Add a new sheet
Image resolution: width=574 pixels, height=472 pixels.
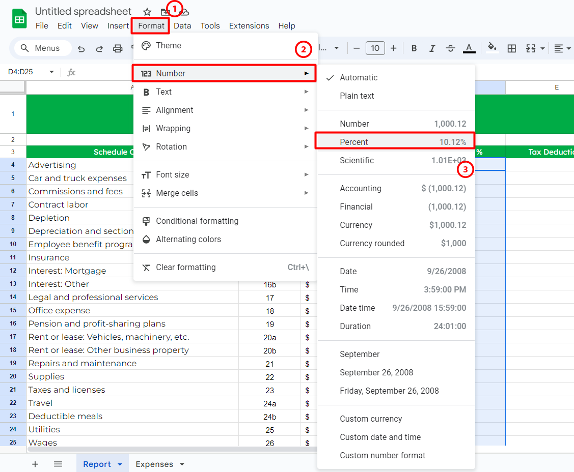click(x=35, y=464)
